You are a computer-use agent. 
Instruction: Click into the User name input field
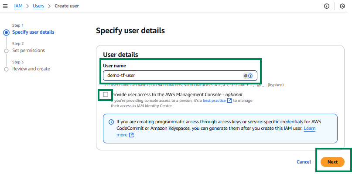point(180,76)
